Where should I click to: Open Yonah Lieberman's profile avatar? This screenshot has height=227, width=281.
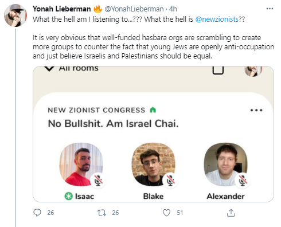coord(15,15)
